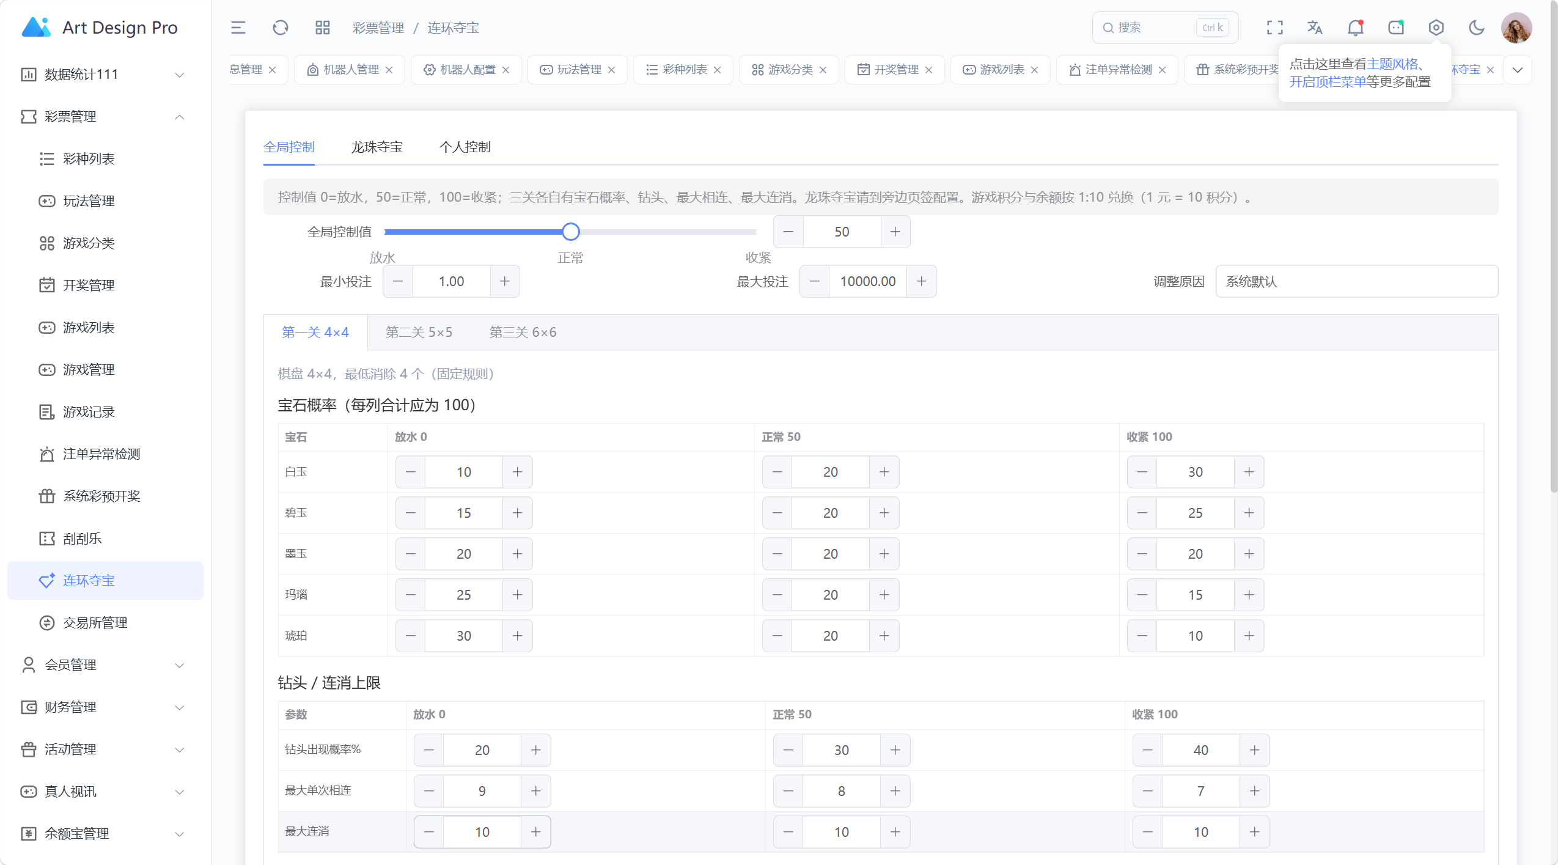Collapse the sidebar with the menu icon
Screen dimensions: 1558x865
(x=238, y=28)
